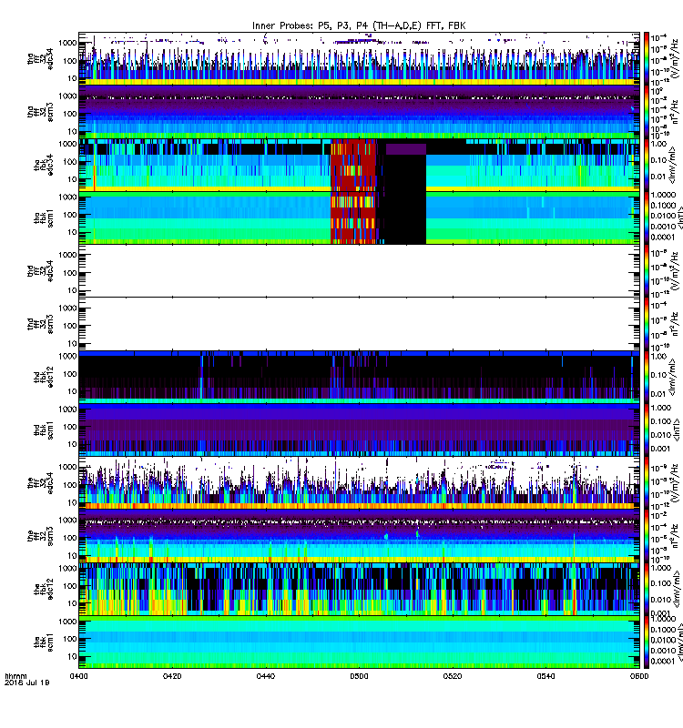Select the 'the fbk scm1' panel label
This screenshot has width=683, height=728.
point(44,642)
